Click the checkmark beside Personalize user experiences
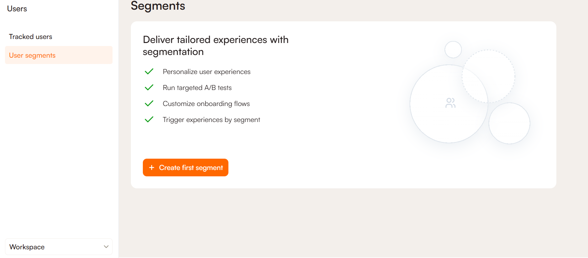The image size is (588, 258). coord(149,72)
